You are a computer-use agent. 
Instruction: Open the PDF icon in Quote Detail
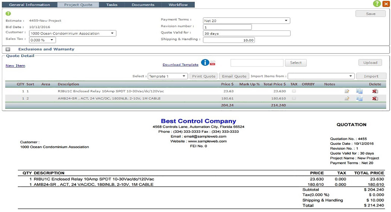click(213, 63)
